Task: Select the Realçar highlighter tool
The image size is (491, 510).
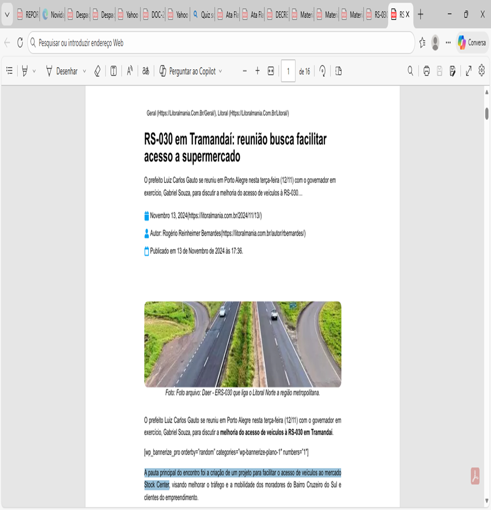Action: (x=25, y=71)
